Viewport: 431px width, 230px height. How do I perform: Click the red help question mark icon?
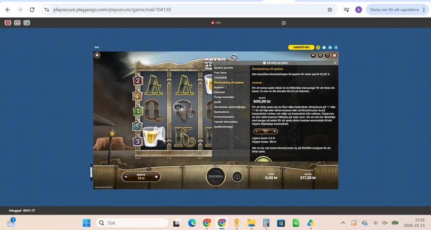point(334,55)
